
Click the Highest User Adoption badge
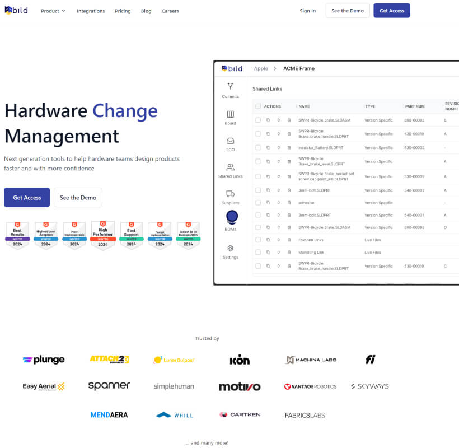tap(46, 235)
